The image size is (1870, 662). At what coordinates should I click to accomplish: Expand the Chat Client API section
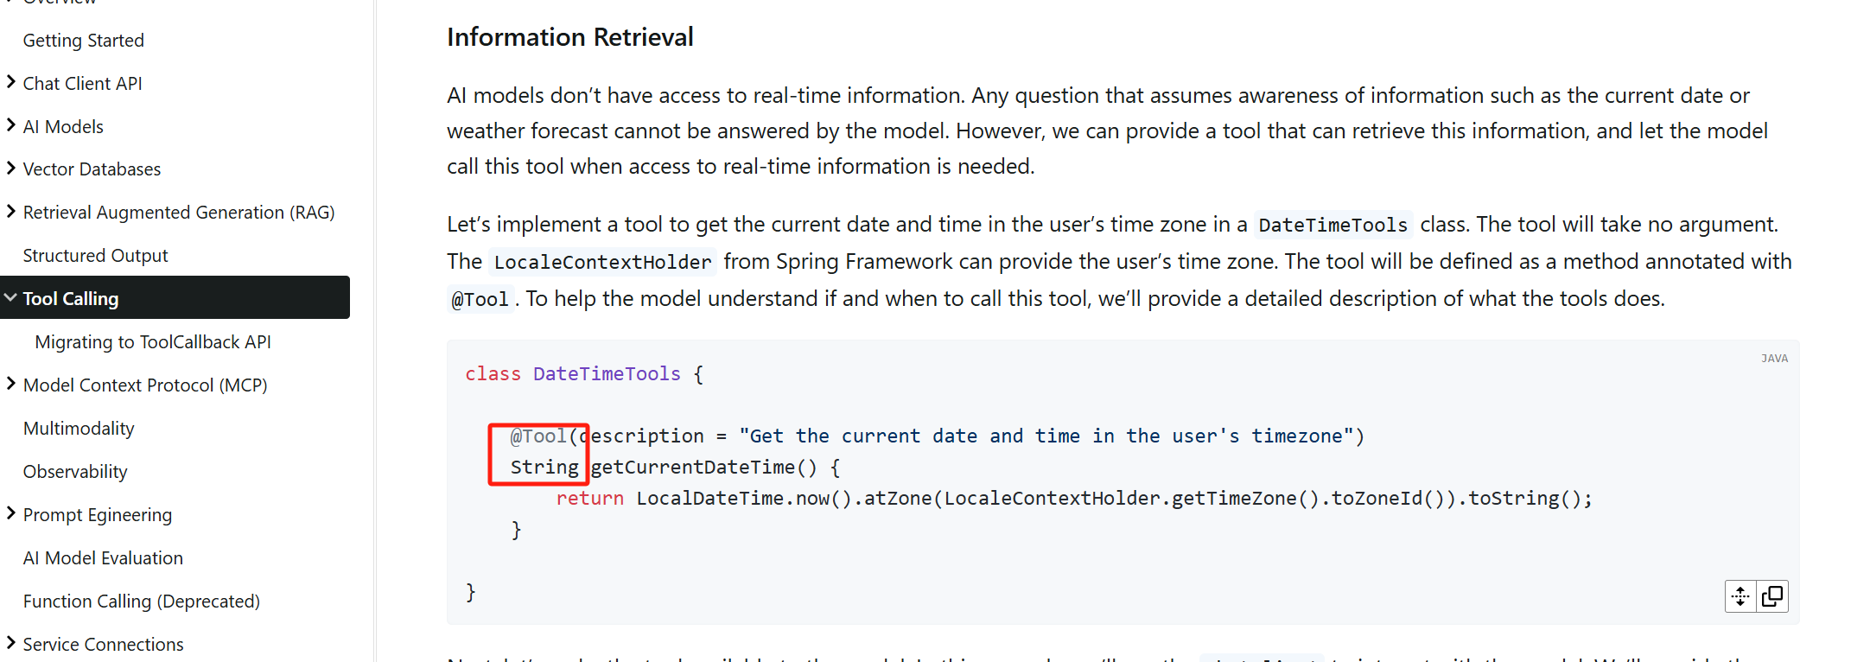click(x=11, y=82)
